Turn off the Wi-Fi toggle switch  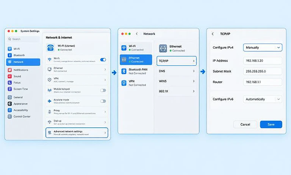(103, 60)
